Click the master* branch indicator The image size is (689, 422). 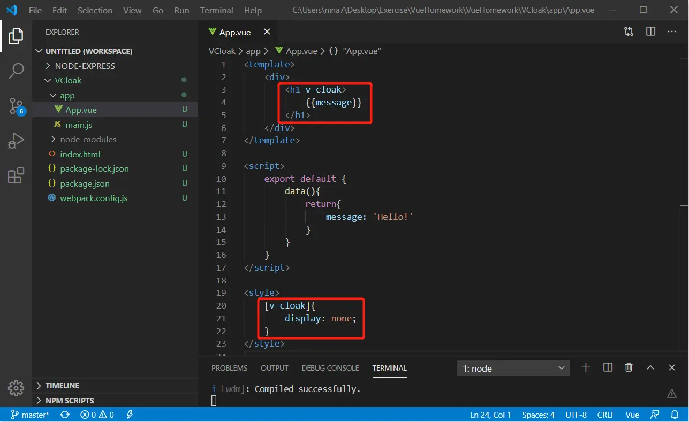pos(30,415)
